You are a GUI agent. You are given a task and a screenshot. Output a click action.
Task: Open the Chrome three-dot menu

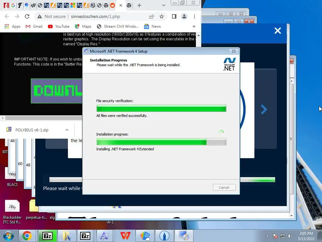(194, 16)
